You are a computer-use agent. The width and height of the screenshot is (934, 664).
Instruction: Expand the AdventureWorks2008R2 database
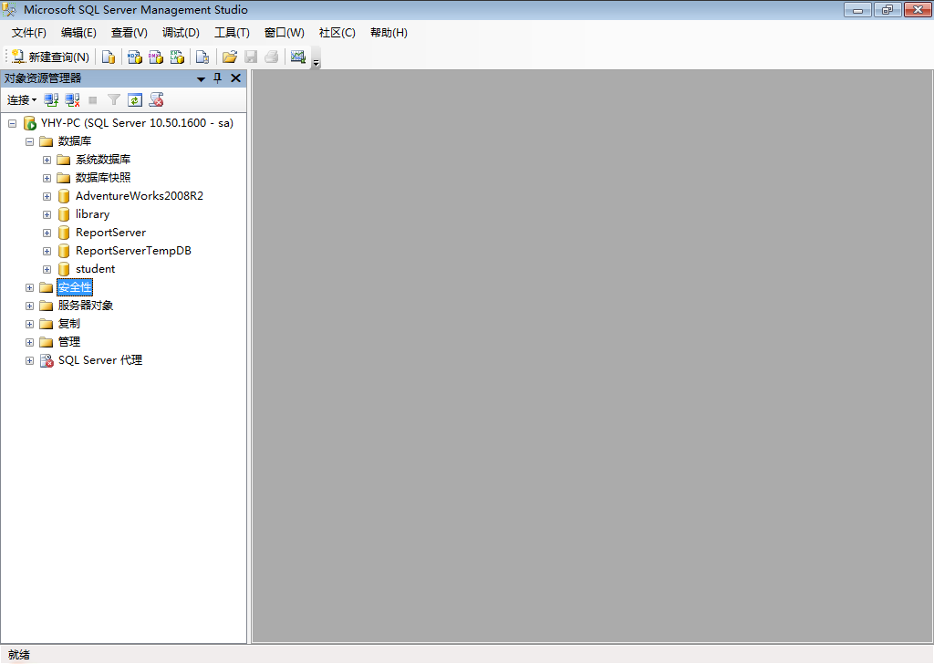coord(47,196)
